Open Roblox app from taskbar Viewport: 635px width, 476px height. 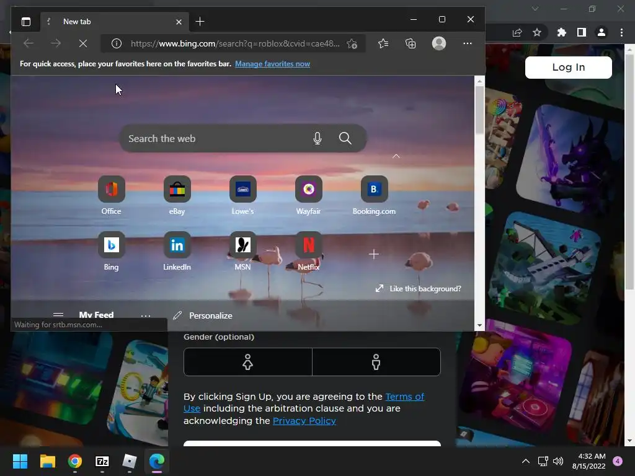130,461
